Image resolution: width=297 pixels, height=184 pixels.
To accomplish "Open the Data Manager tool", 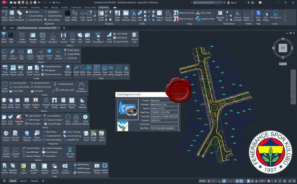I will point(126,15).
